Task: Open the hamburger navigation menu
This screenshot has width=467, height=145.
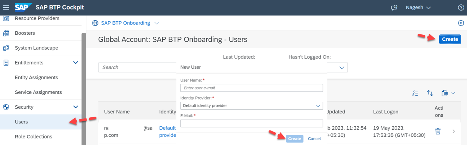Action: [x=6, y=7]
